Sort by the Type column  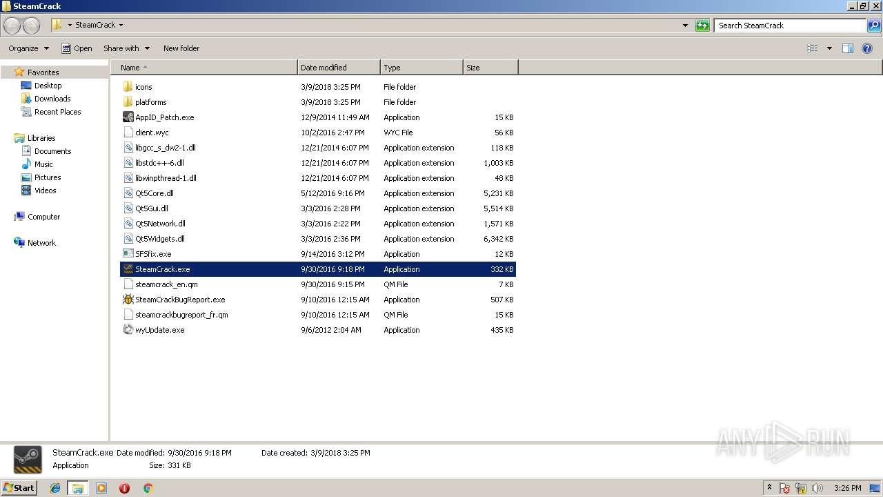(x=421, y=68)
